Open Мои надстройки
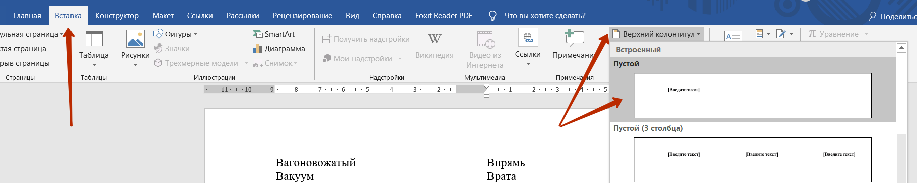Image resolution: width=917 pixels, height=183 pixels. coord(358,58)
